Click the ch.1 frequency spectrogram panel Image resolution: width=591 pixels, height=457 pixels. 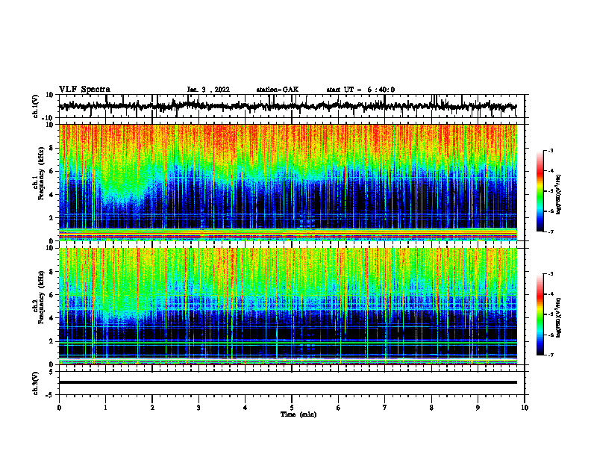287,182
